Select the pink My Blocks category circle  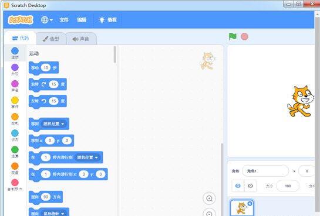(x=15, y=183)
